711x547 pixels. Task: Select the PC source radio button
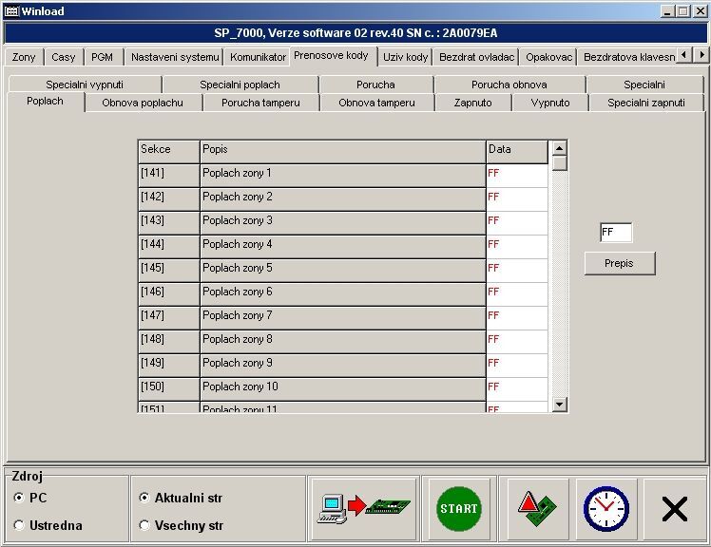20,498
